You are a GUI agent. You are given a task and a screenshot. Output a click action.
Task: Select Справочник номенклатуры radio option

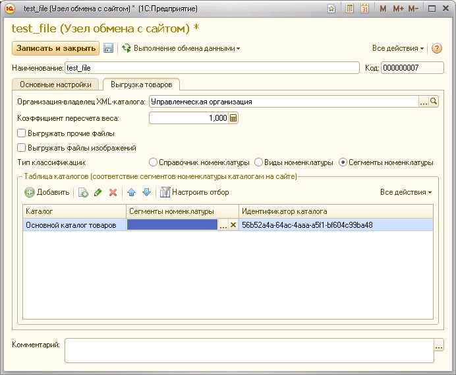click(154, 162)
